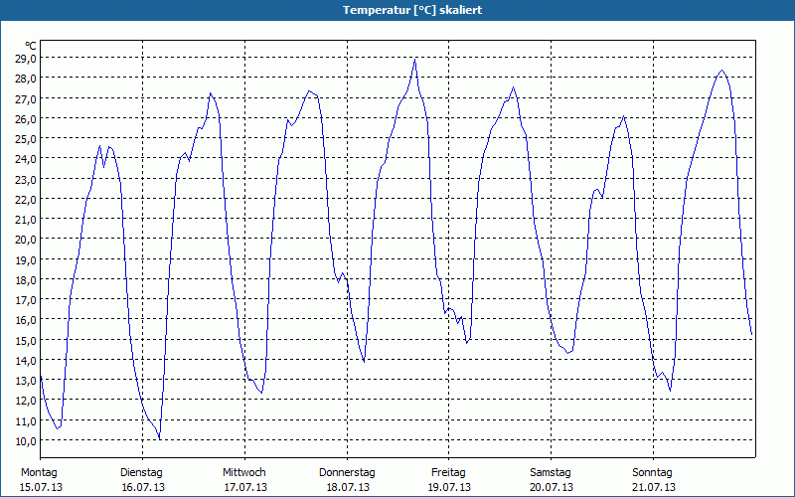Screen dimensions: 795x497
Task: Click the Dienstag day label
Action: (141, 473)
